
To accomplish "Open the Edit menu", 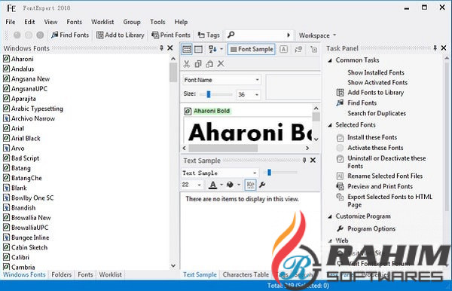I will [29, 22].
